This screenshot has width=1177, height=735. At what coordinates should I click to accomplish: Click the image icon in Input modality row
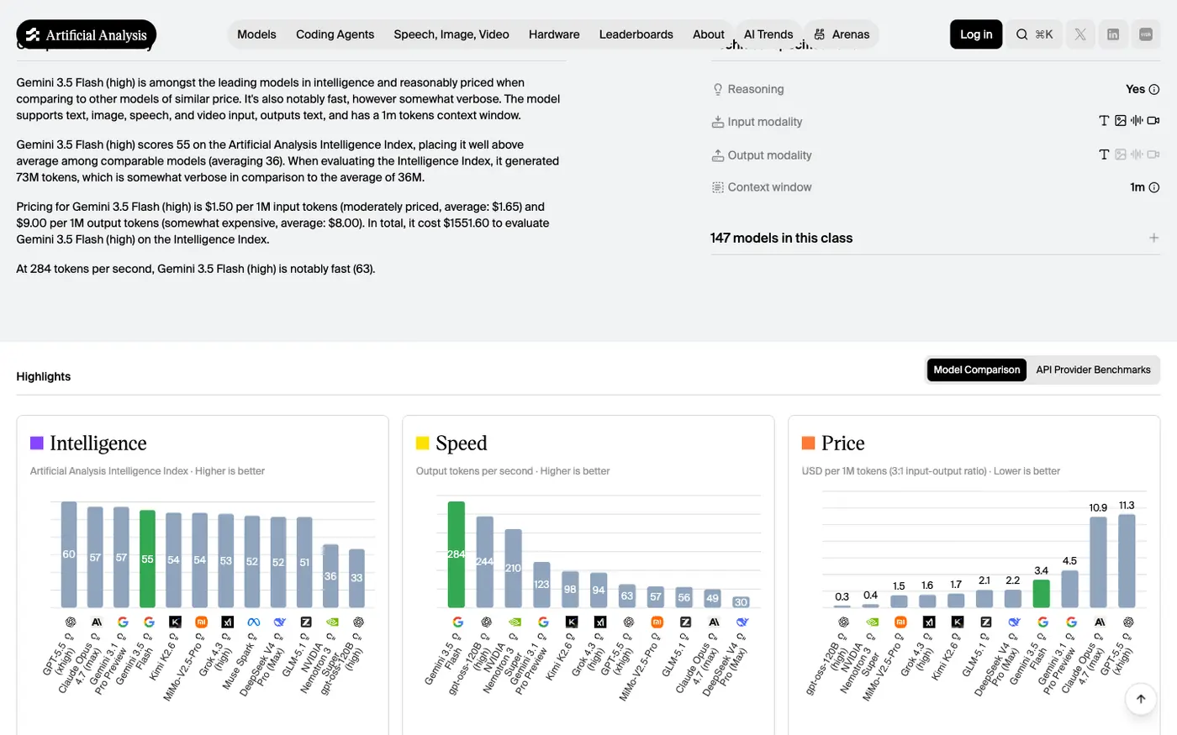1121,121
